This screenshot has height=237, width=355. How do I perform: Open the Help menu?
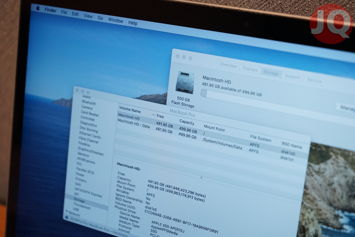tap(133, 23)
